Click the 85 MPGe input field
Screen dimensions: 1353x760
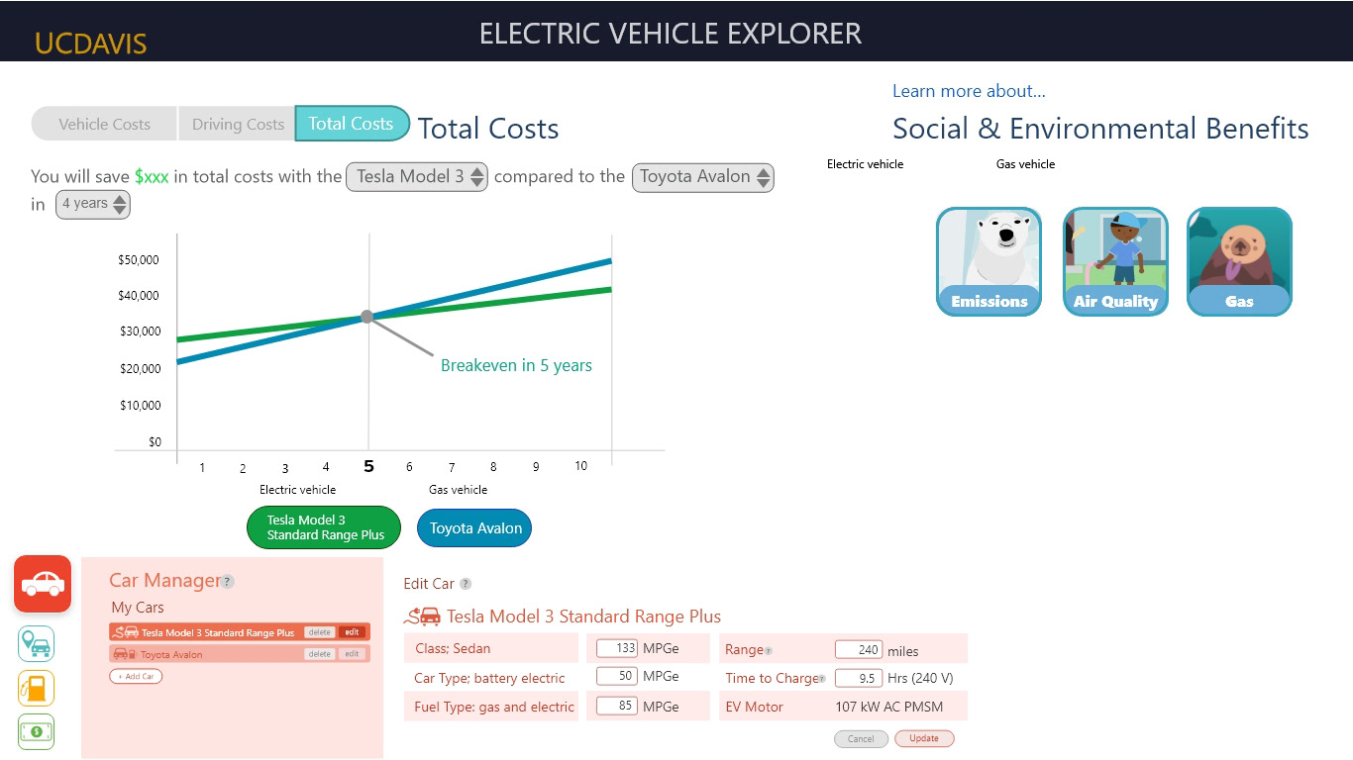tap(616, 707)
